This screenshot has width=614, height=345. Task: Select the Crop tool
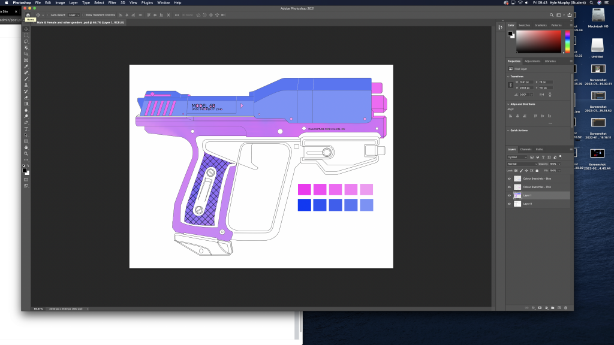(x=26, y=54)
